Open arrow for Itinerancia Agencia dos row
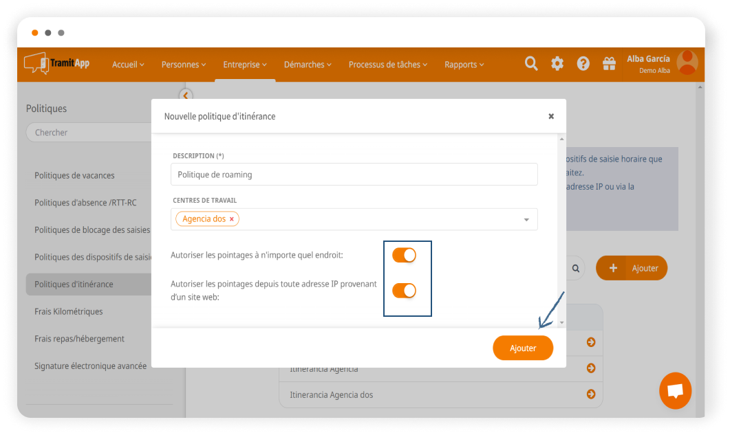This screenshot has height=435, width=730. pyautogui.click(x=590, y=394)
